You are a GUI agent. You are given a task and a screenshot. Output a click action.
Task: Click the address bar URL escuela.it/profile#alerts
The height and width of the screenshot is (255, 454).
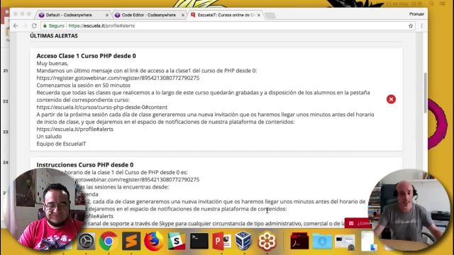click(101, 25)
